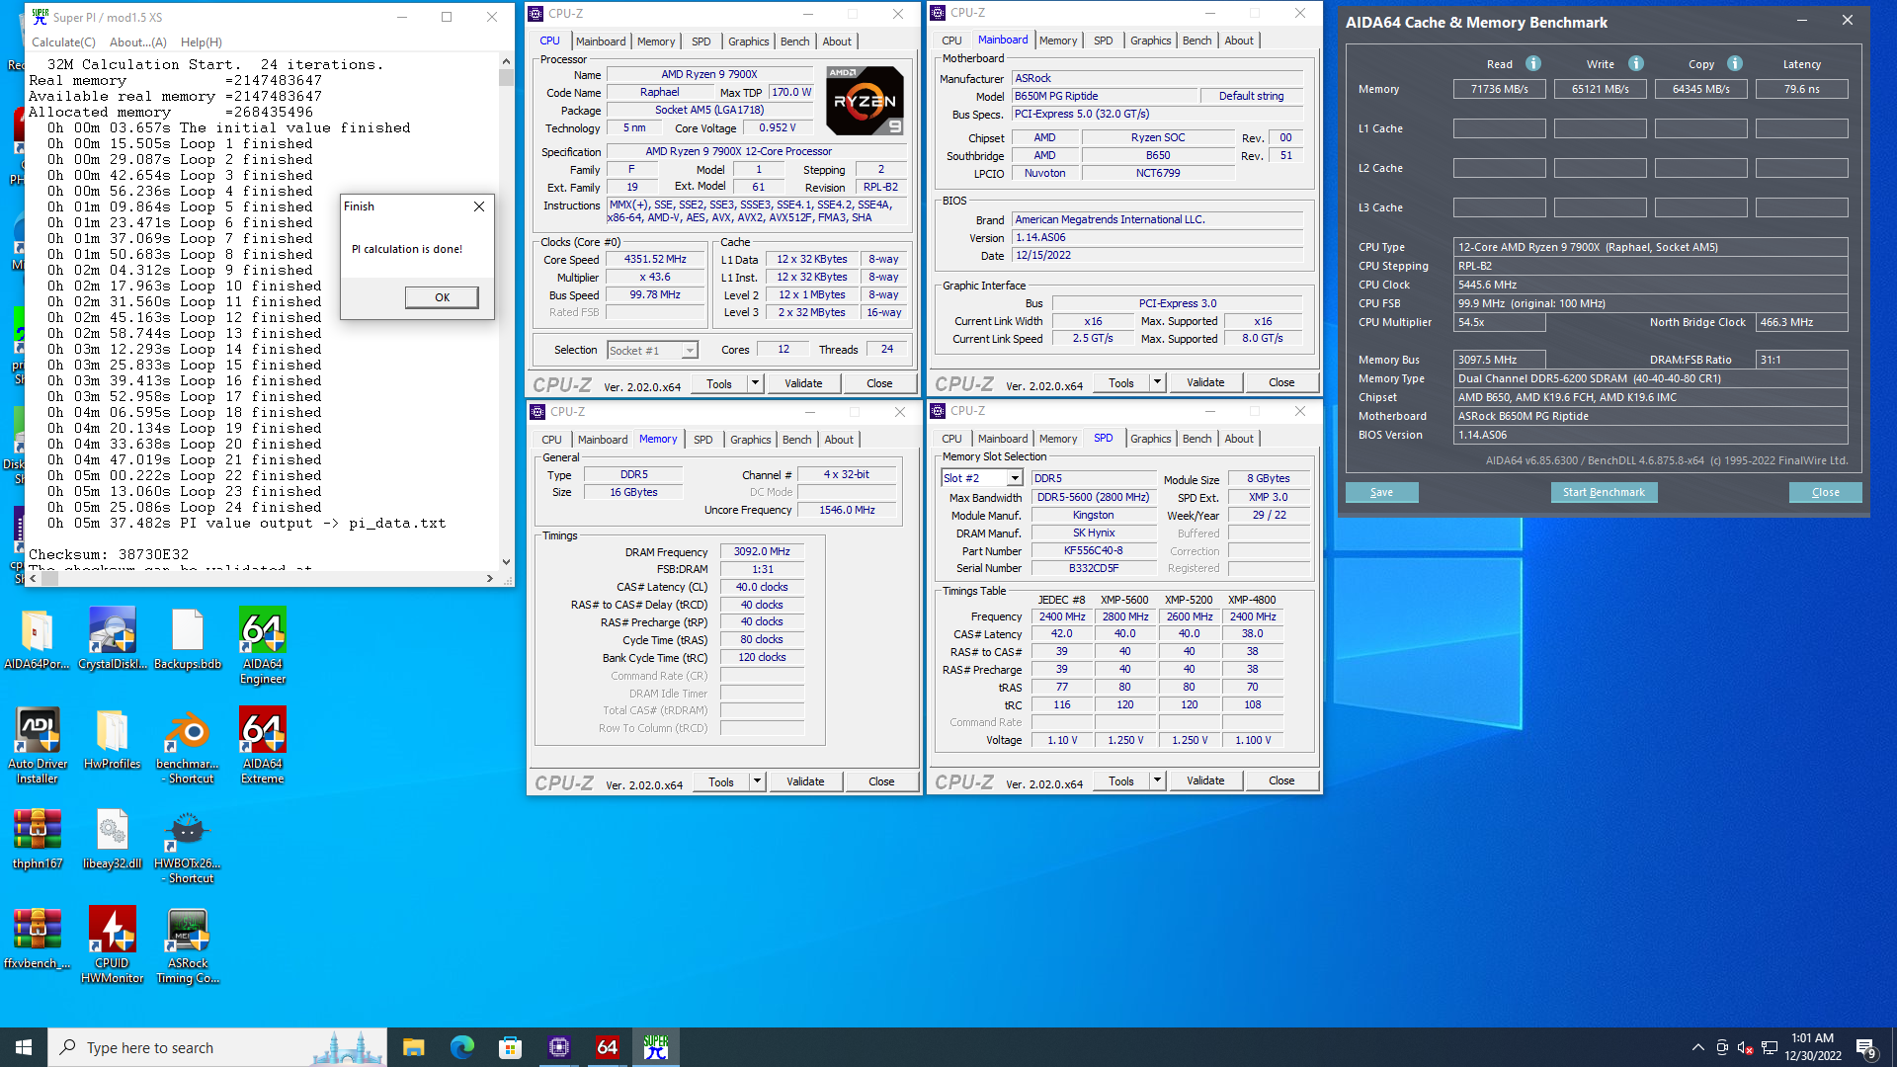Viewport: 1897px width, 1067px height.
Task: Open File Explorer from taskbar
Action: point(413,1047)
